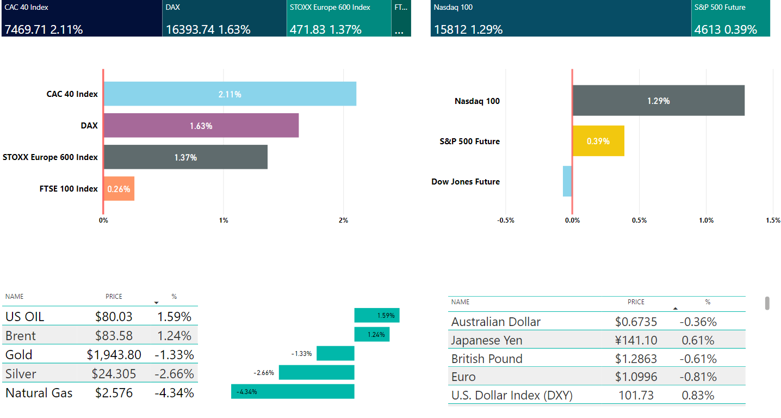Select the Australian Dollar row
The image size is (781, 418).
(597, 322)
